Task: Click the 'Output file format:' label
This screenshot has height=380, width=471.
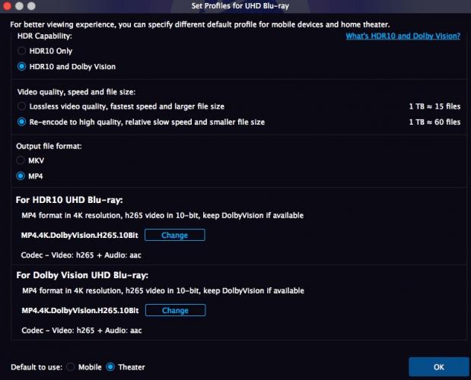Action: click(49, 146)
